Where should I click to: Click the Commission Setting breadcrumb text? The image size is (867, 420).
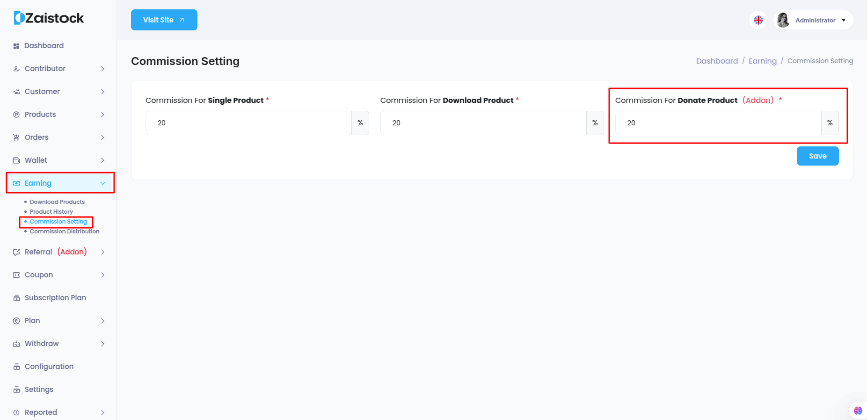tap(820, 61)
